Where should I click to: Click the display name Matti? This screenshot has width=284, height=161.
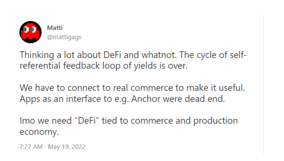click(x=55, y=28)
